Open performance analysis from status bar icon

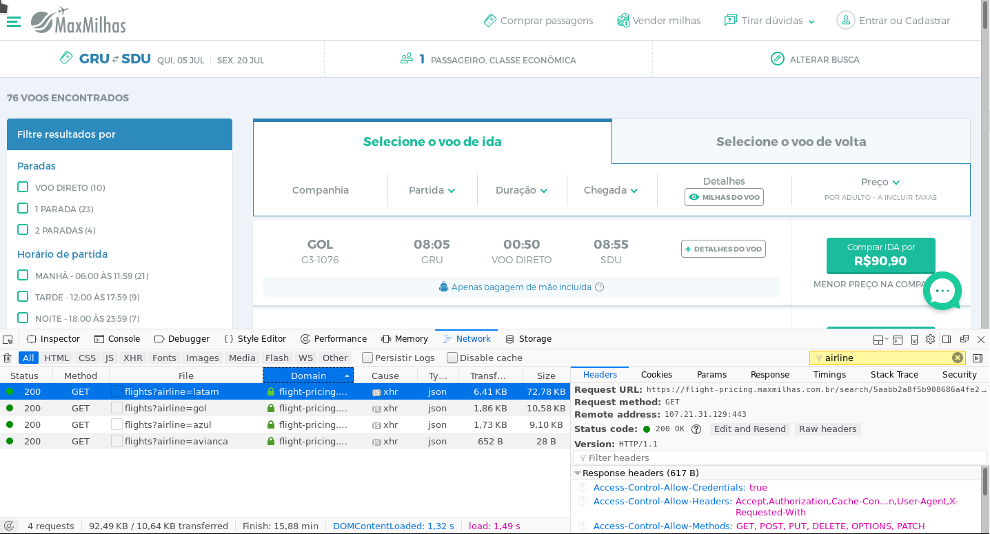click(x=9, y=526)
